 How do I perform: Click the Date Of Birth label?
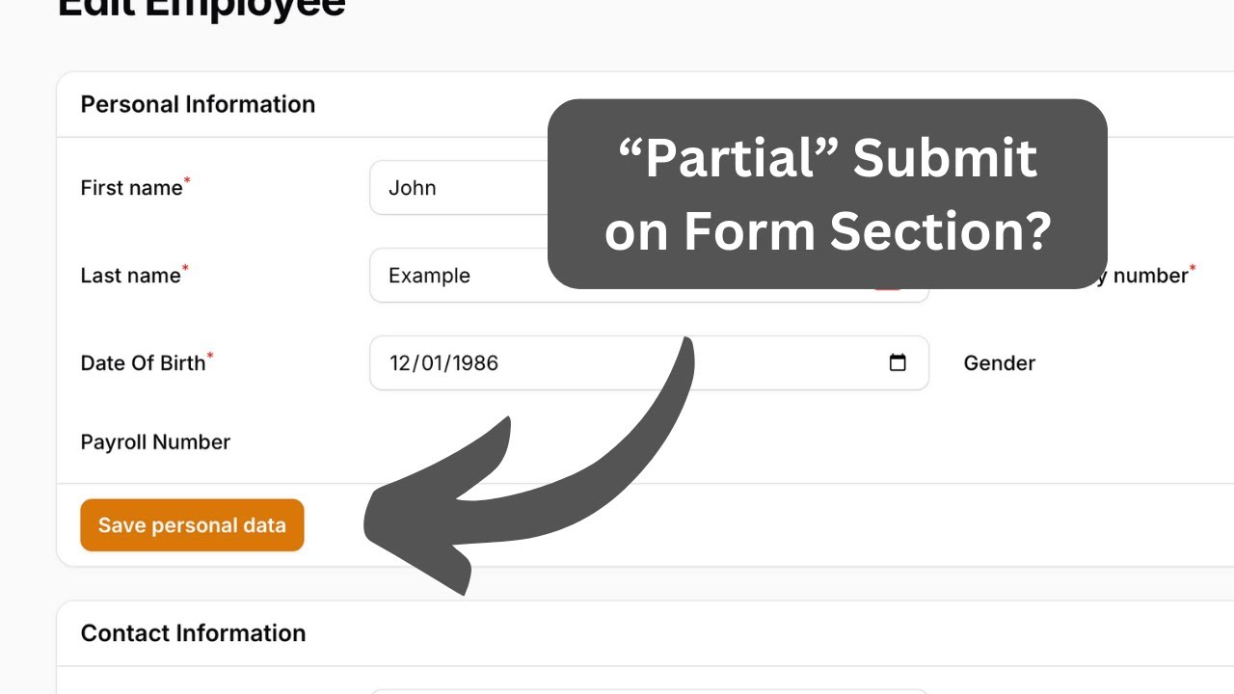click(x=143, y=363)
